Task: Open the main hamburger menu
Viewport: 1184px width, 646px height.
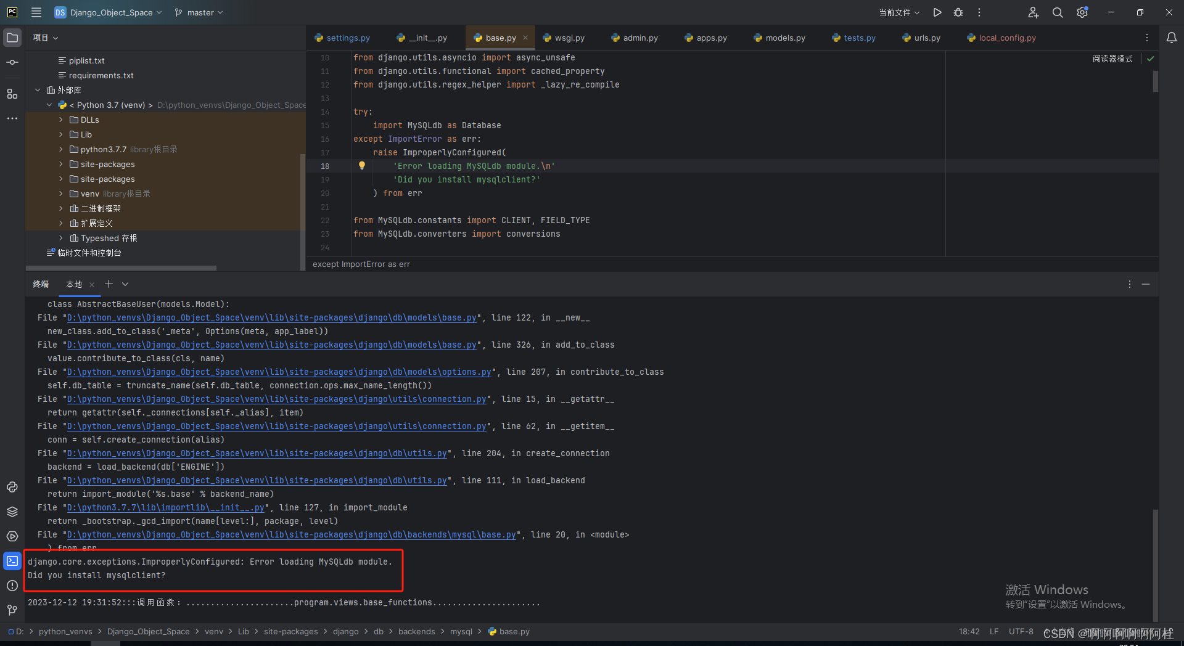Action: pyautogui.click(x=36, y=12)
